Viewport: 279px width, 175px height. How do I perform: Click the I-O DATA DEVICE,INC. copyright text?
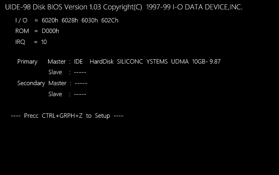207,7
